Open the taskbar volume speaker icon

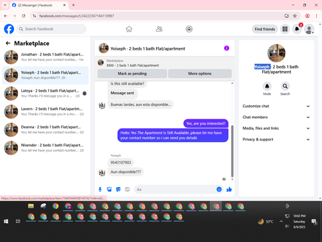287,226
